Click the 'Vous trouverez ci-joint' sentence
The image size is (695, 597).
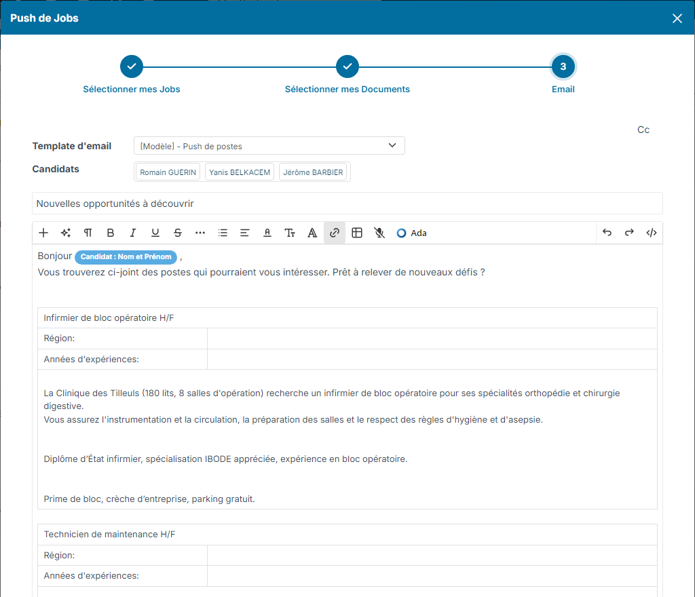[x=261, y=272]
